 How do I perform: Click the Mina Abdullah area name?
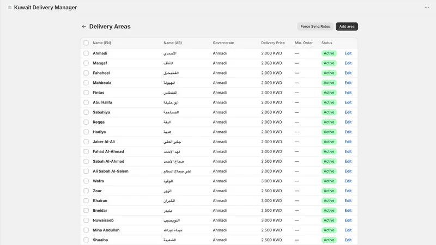[106, 230]
